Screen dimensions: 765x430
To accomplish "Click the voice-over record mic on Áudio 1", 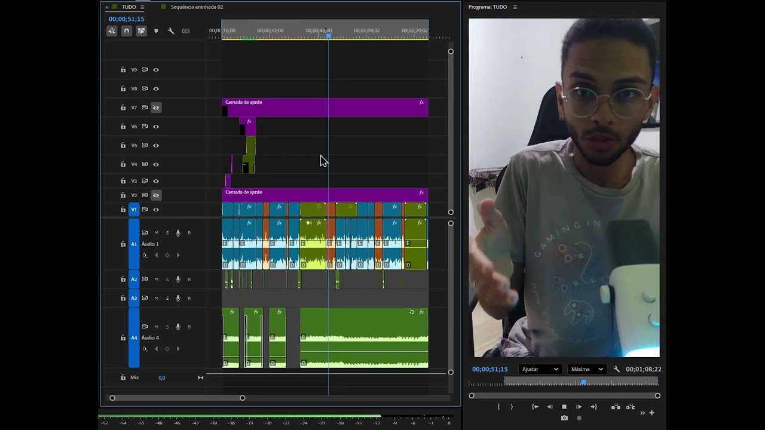I will click(178, 233).
